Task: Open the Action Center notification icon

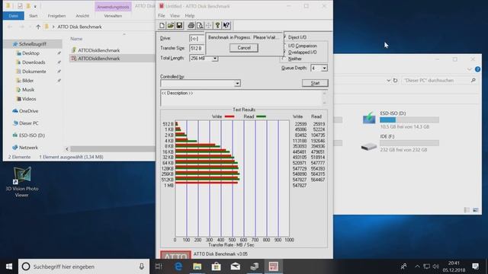Action: click(475, 266)
